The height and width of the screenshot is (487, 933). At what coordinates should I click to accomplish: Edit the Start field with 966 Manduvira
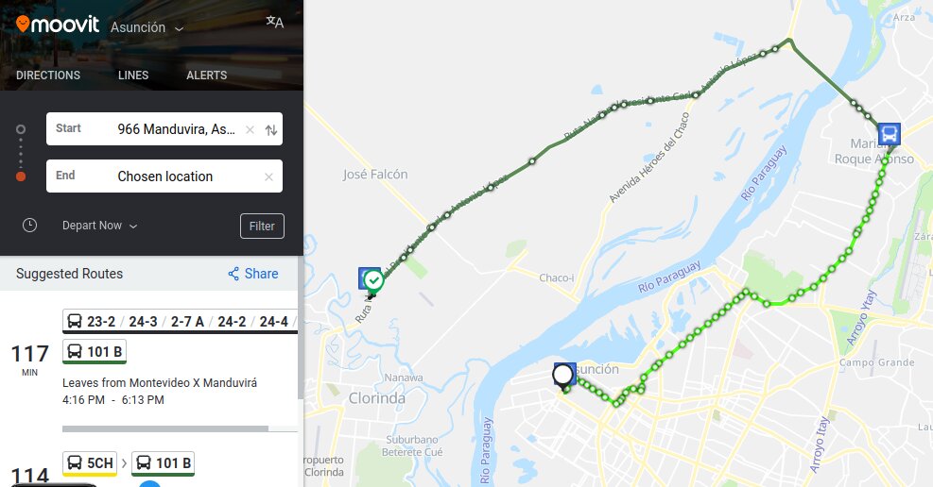tap(164, 129)
